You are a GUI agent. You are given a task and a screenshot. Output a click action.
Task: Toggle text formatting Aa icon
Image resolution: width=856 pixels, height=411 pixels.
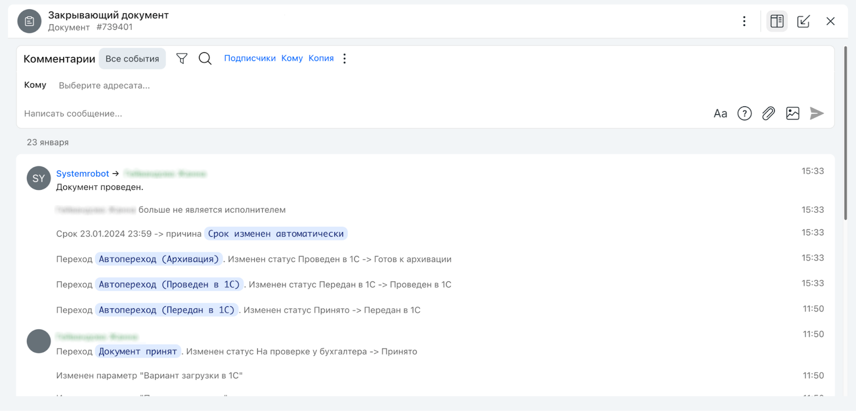coord(720,113)
